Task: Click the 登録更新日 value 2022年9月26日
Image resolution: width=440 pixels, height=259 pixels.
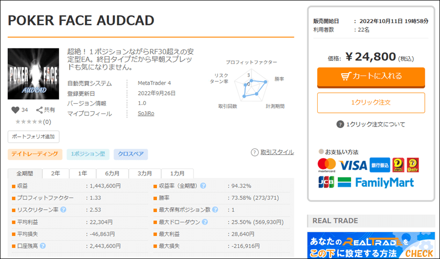Action: (x=156, y=93)
